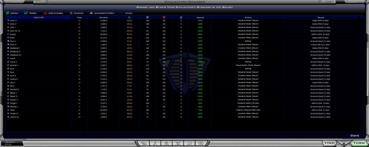Image resolution: width=369 pixels, height=147 pixels.
Task: Sort by the Approval column header
Action: tap(200, 18)
